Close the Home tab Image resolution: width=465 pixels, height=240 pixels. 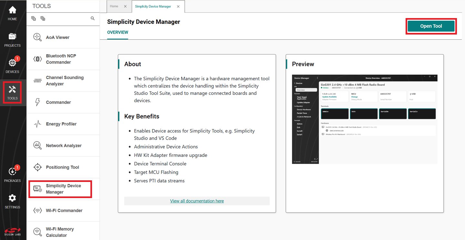pyautogui.click(x=125, y=6)
